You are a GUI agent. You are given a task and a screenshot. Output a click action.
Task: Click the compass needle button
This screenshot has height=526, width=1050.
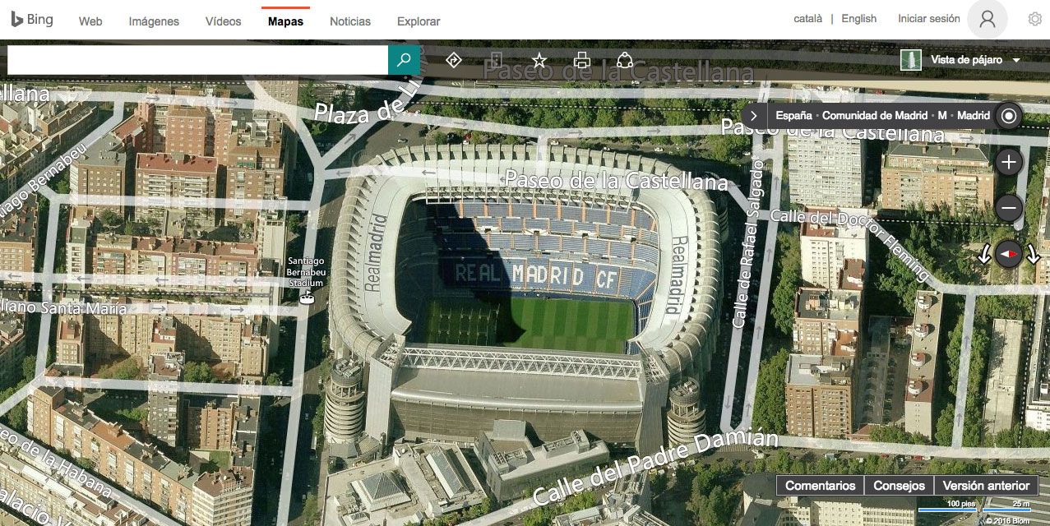[x=1009, y=255]
